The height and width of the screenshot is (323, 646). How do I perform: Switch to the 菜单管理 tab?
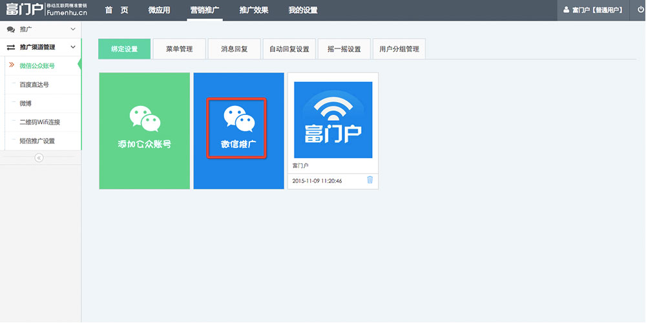[x=179, y=49]
